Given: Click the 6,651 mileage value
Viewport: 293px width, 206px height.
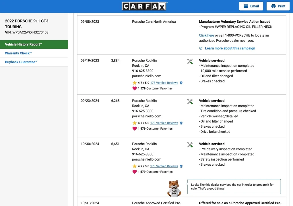Looking at the screenshot, I should coord(115,144).
